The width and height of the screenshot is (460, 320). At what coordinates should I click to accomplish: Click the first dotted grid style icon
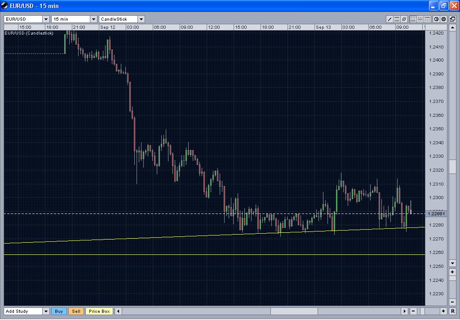pyautogui.click(x=413, y=19)
